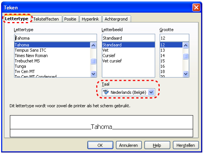Click the font list up arrow
This screenshot has width=203, height=154.
tap(93, 45)
